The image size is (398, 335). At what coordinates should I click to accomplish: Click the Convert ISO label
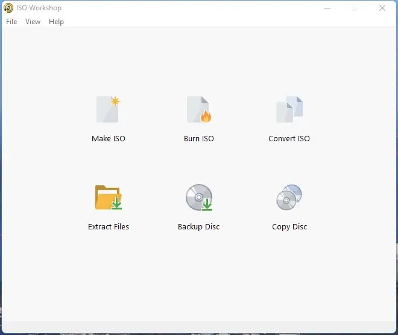coord(289,138)
